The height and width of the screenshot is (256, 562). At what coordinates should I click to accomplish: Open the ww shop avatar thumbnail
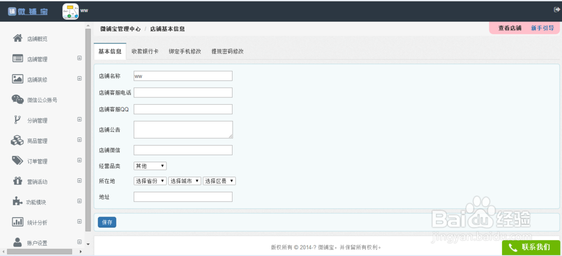(71, 11)
